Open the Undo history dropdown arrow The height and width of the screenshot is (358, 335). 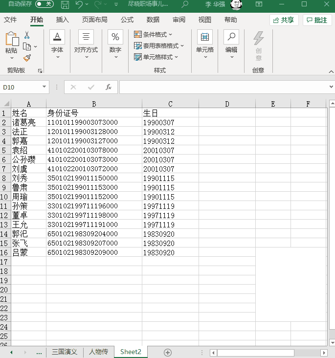[x=87, y=4]
